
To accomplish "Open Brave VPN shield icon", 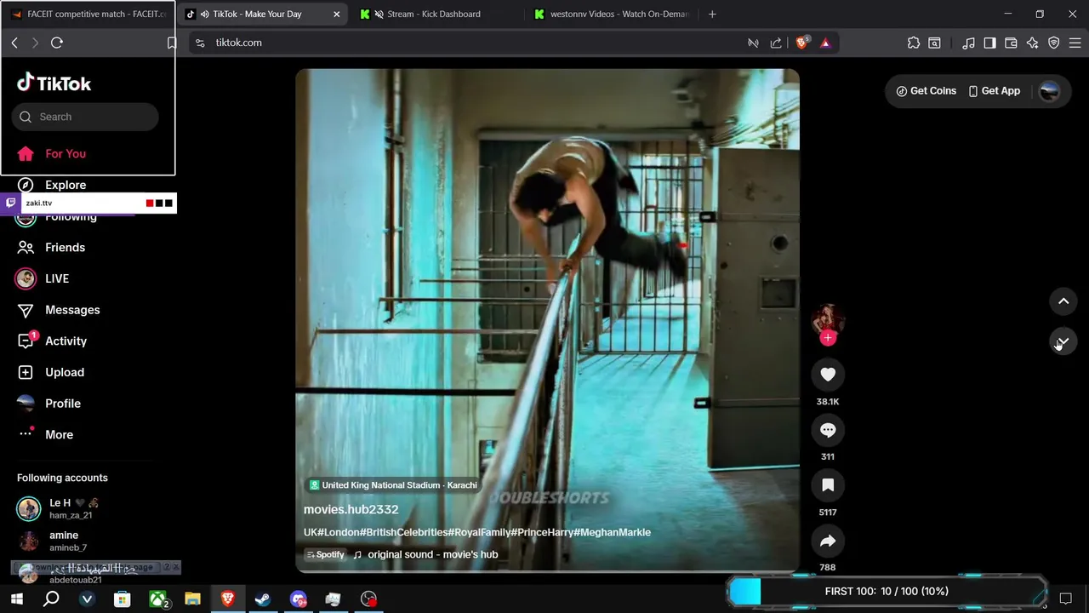I will (1054, 43).
